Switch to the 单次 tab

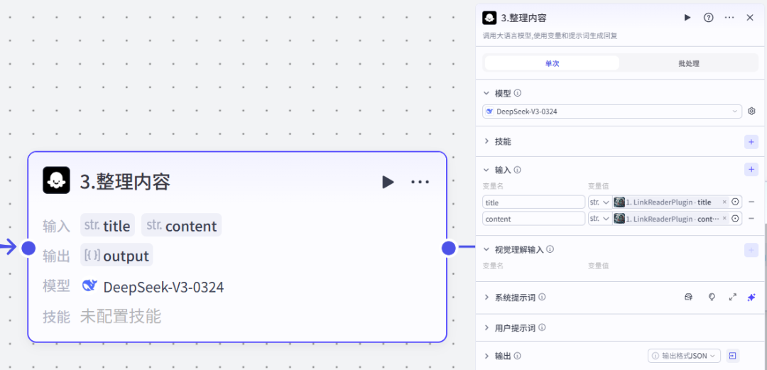click(552, 63)
